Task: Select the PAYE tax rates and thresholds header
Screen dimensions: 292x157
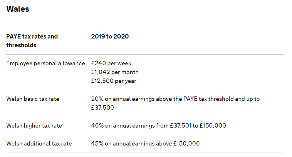Action: click(32, 41)
